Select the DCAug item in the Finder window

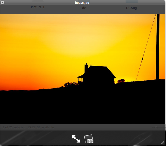click(131, 8)
